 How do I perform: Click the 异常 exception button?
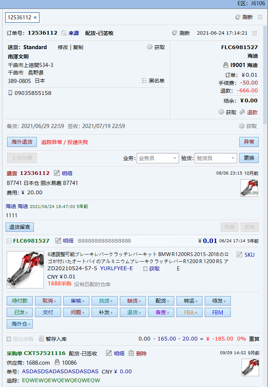click(x=249, y=142)
